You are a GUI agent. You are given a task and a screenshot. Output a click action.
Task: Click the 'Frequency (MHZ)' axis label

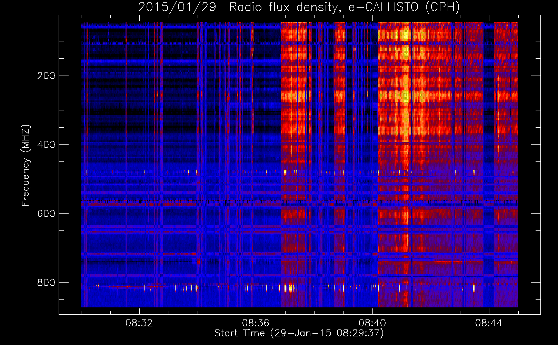pos(26,166)
